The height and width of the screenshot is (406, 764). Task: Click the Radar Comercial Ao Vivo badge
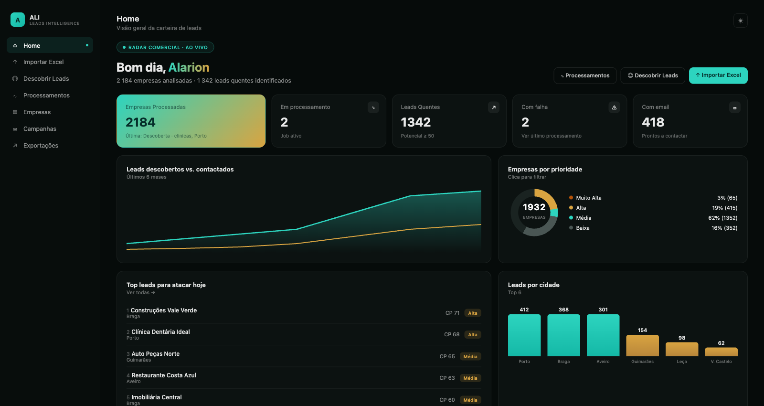click(165, 47)
